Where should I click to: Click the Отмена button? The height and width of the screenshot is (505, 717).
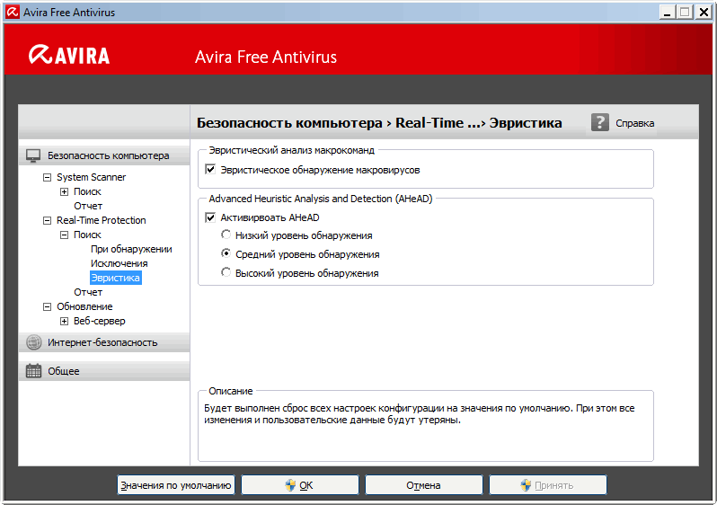[423, 485]
